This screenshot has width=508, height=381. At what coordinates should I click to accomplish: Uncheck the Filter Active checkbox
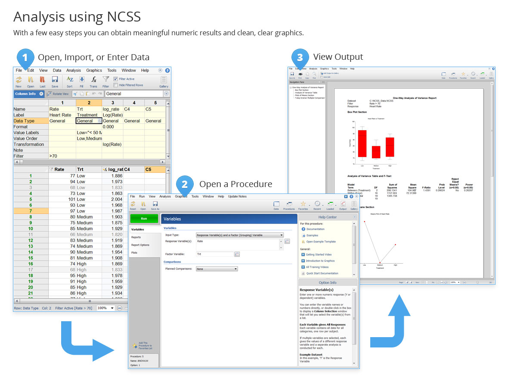(x=115, y=79)
